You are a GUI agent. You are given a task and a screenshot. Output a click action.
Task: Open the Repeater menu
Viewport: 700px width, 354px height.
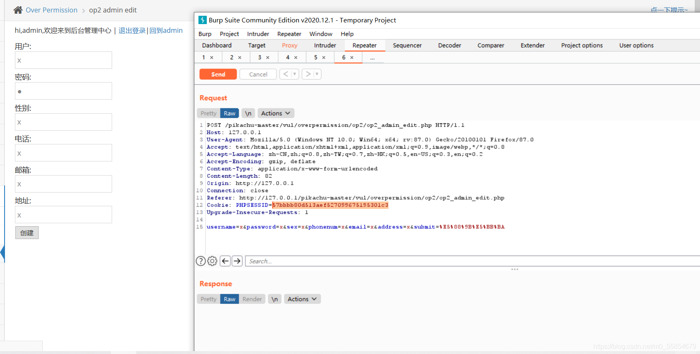tap(289, 34)
